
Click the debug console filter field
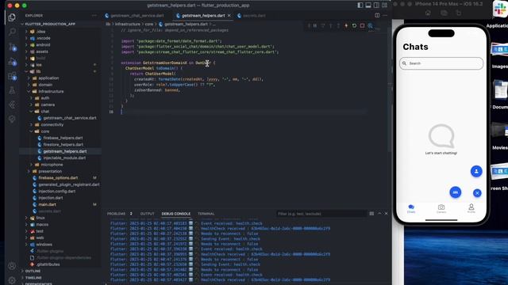coord(321,214)
